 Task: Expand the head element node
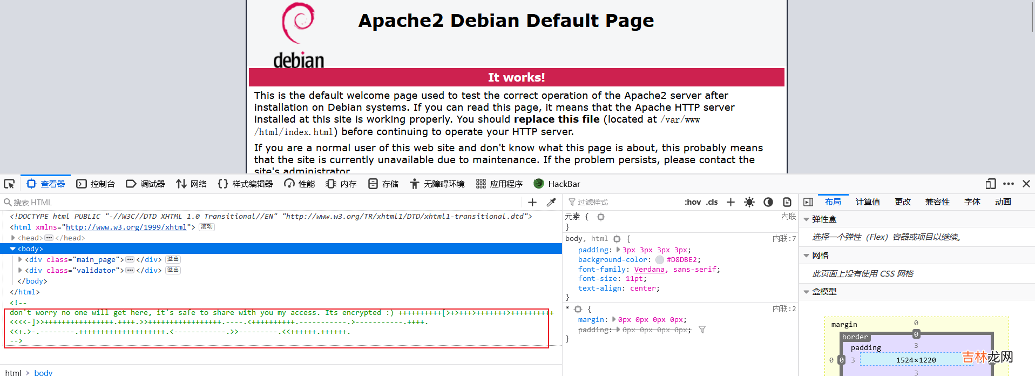(x=13, y=238)
